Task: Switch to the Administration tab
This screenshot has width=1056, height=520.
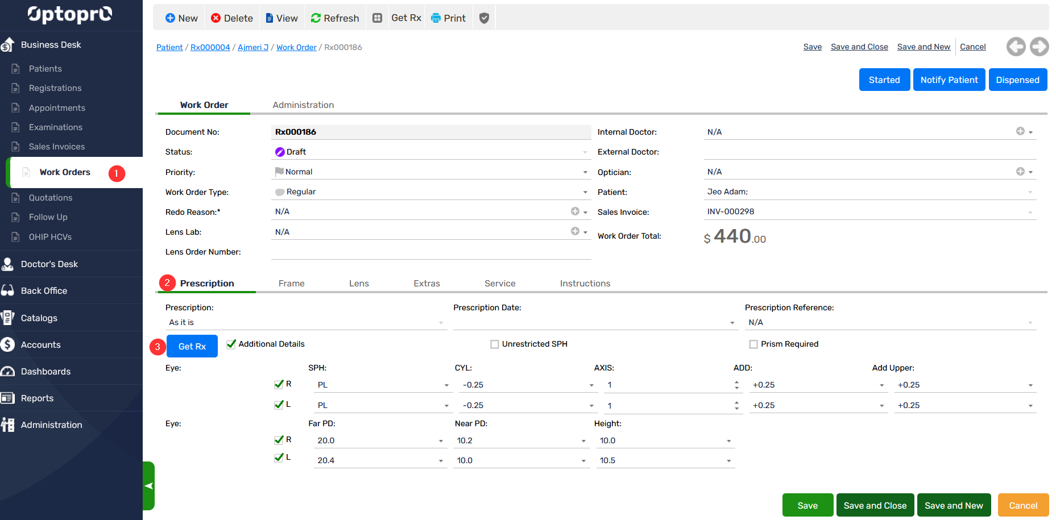Action: [303, 105]
